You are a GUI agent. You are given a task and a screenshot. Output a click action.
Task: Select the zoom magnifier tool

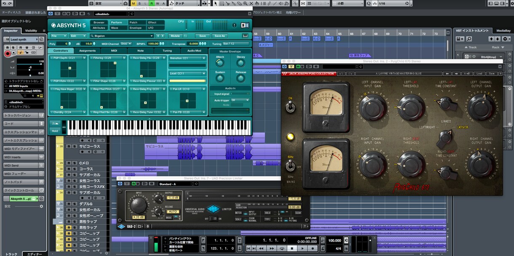[x=245, y=3]
